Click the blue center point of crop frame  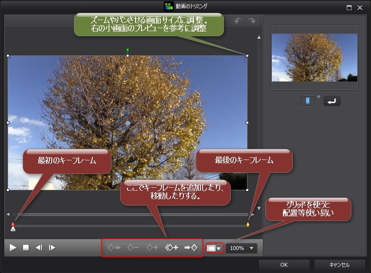128,123
